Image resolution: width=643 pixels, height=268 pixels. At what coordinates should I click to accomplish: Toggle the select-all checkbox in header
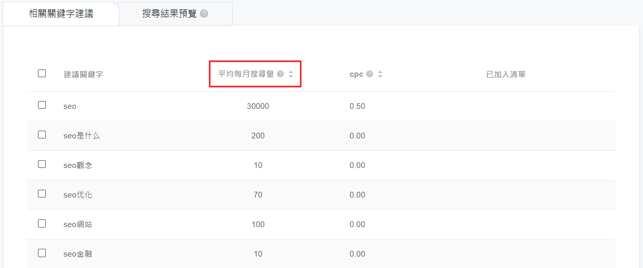(42, 74)
